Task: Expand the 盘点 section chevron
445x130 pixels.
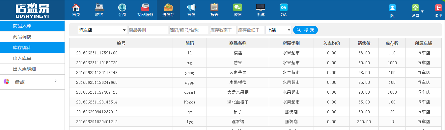Action: [56, 81]
